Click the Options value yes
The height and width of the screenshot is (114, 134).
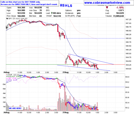[79, 10]
